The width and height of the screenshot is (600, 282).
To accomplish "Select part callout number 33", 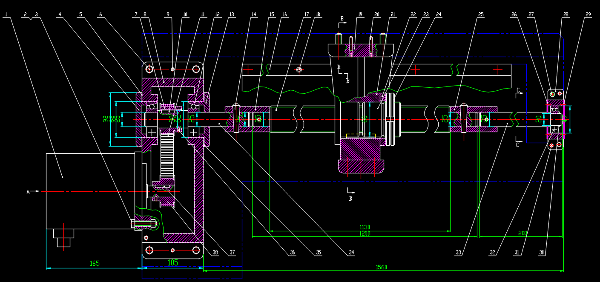I will (458, 253).
